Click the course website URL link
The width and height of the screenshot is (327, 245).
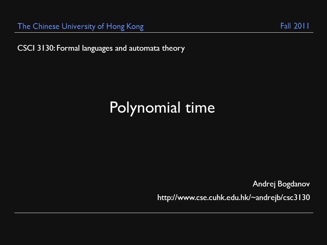pyautogui.click(x=234, y=197)
